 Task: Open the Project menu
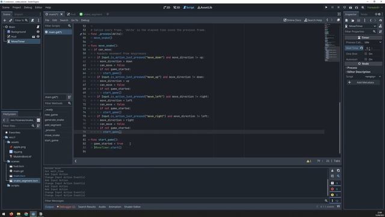17,7
